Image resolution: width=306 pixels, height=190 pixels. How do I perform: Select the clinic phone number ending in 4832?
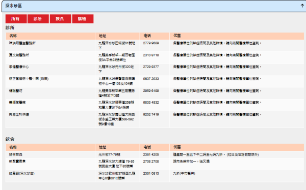coord(151,103)
